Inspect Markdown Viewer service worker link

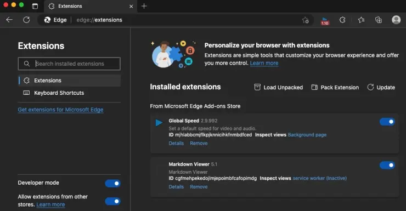tap(319, 178)
